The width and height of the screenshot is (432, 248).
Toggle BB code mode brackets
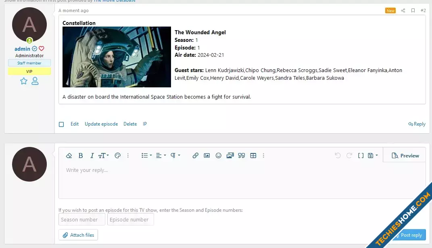[x=361, y=156]
